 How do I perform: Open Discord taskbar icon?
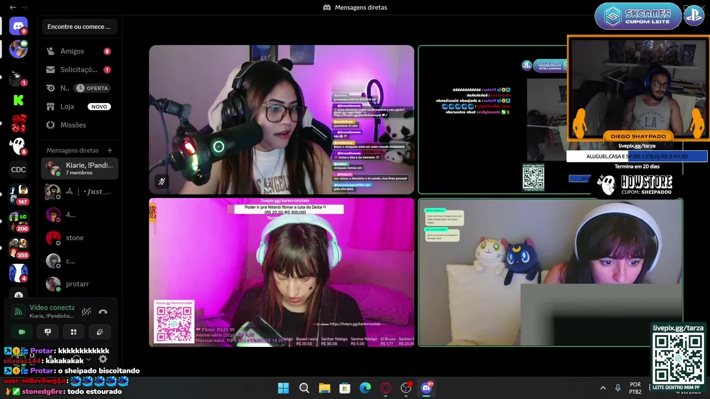[427, 388]
